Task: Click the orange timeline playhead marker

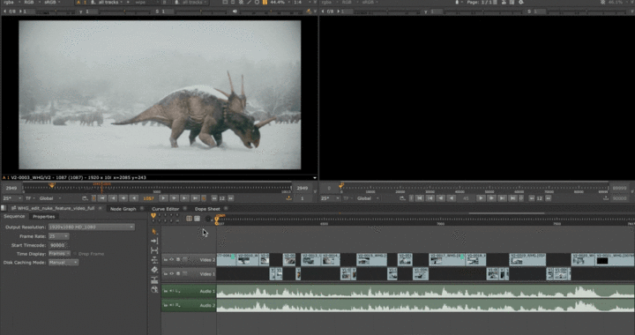Action: 217,220
